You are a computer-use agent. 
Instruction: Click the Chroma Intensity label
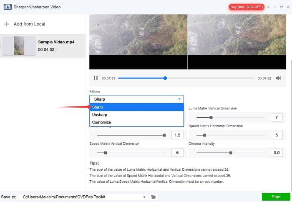click(201, 144)
